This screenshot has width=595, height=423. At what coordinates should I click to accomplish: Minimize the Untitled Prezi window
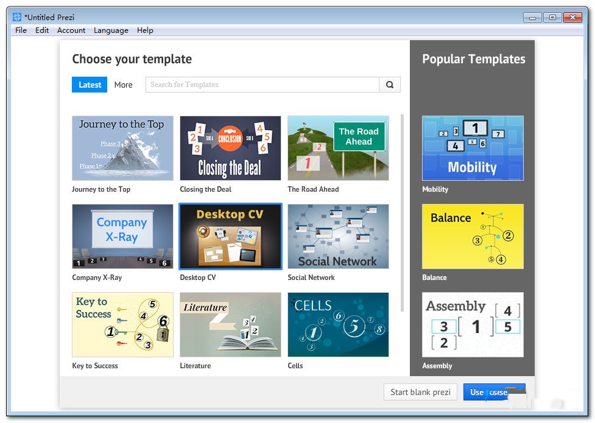click(x=532, y=18)
